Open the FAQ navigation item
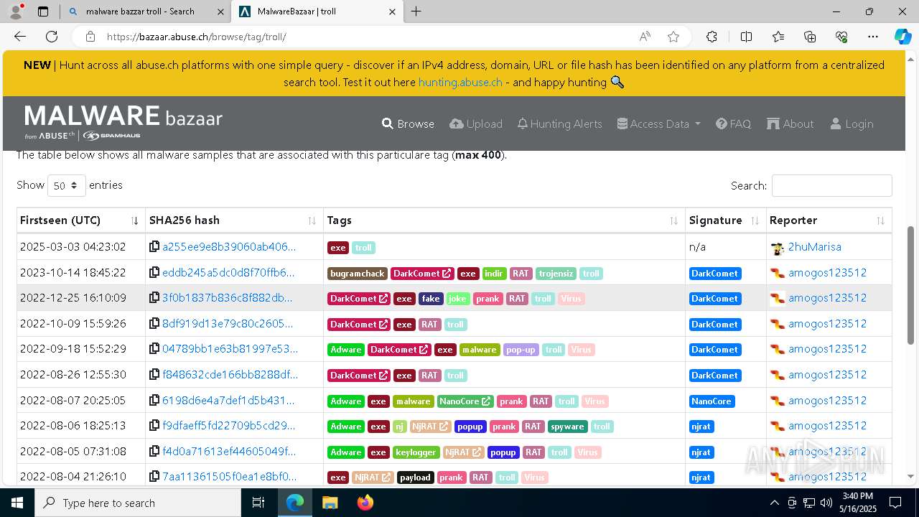919x517 pixels. [733, 124]
